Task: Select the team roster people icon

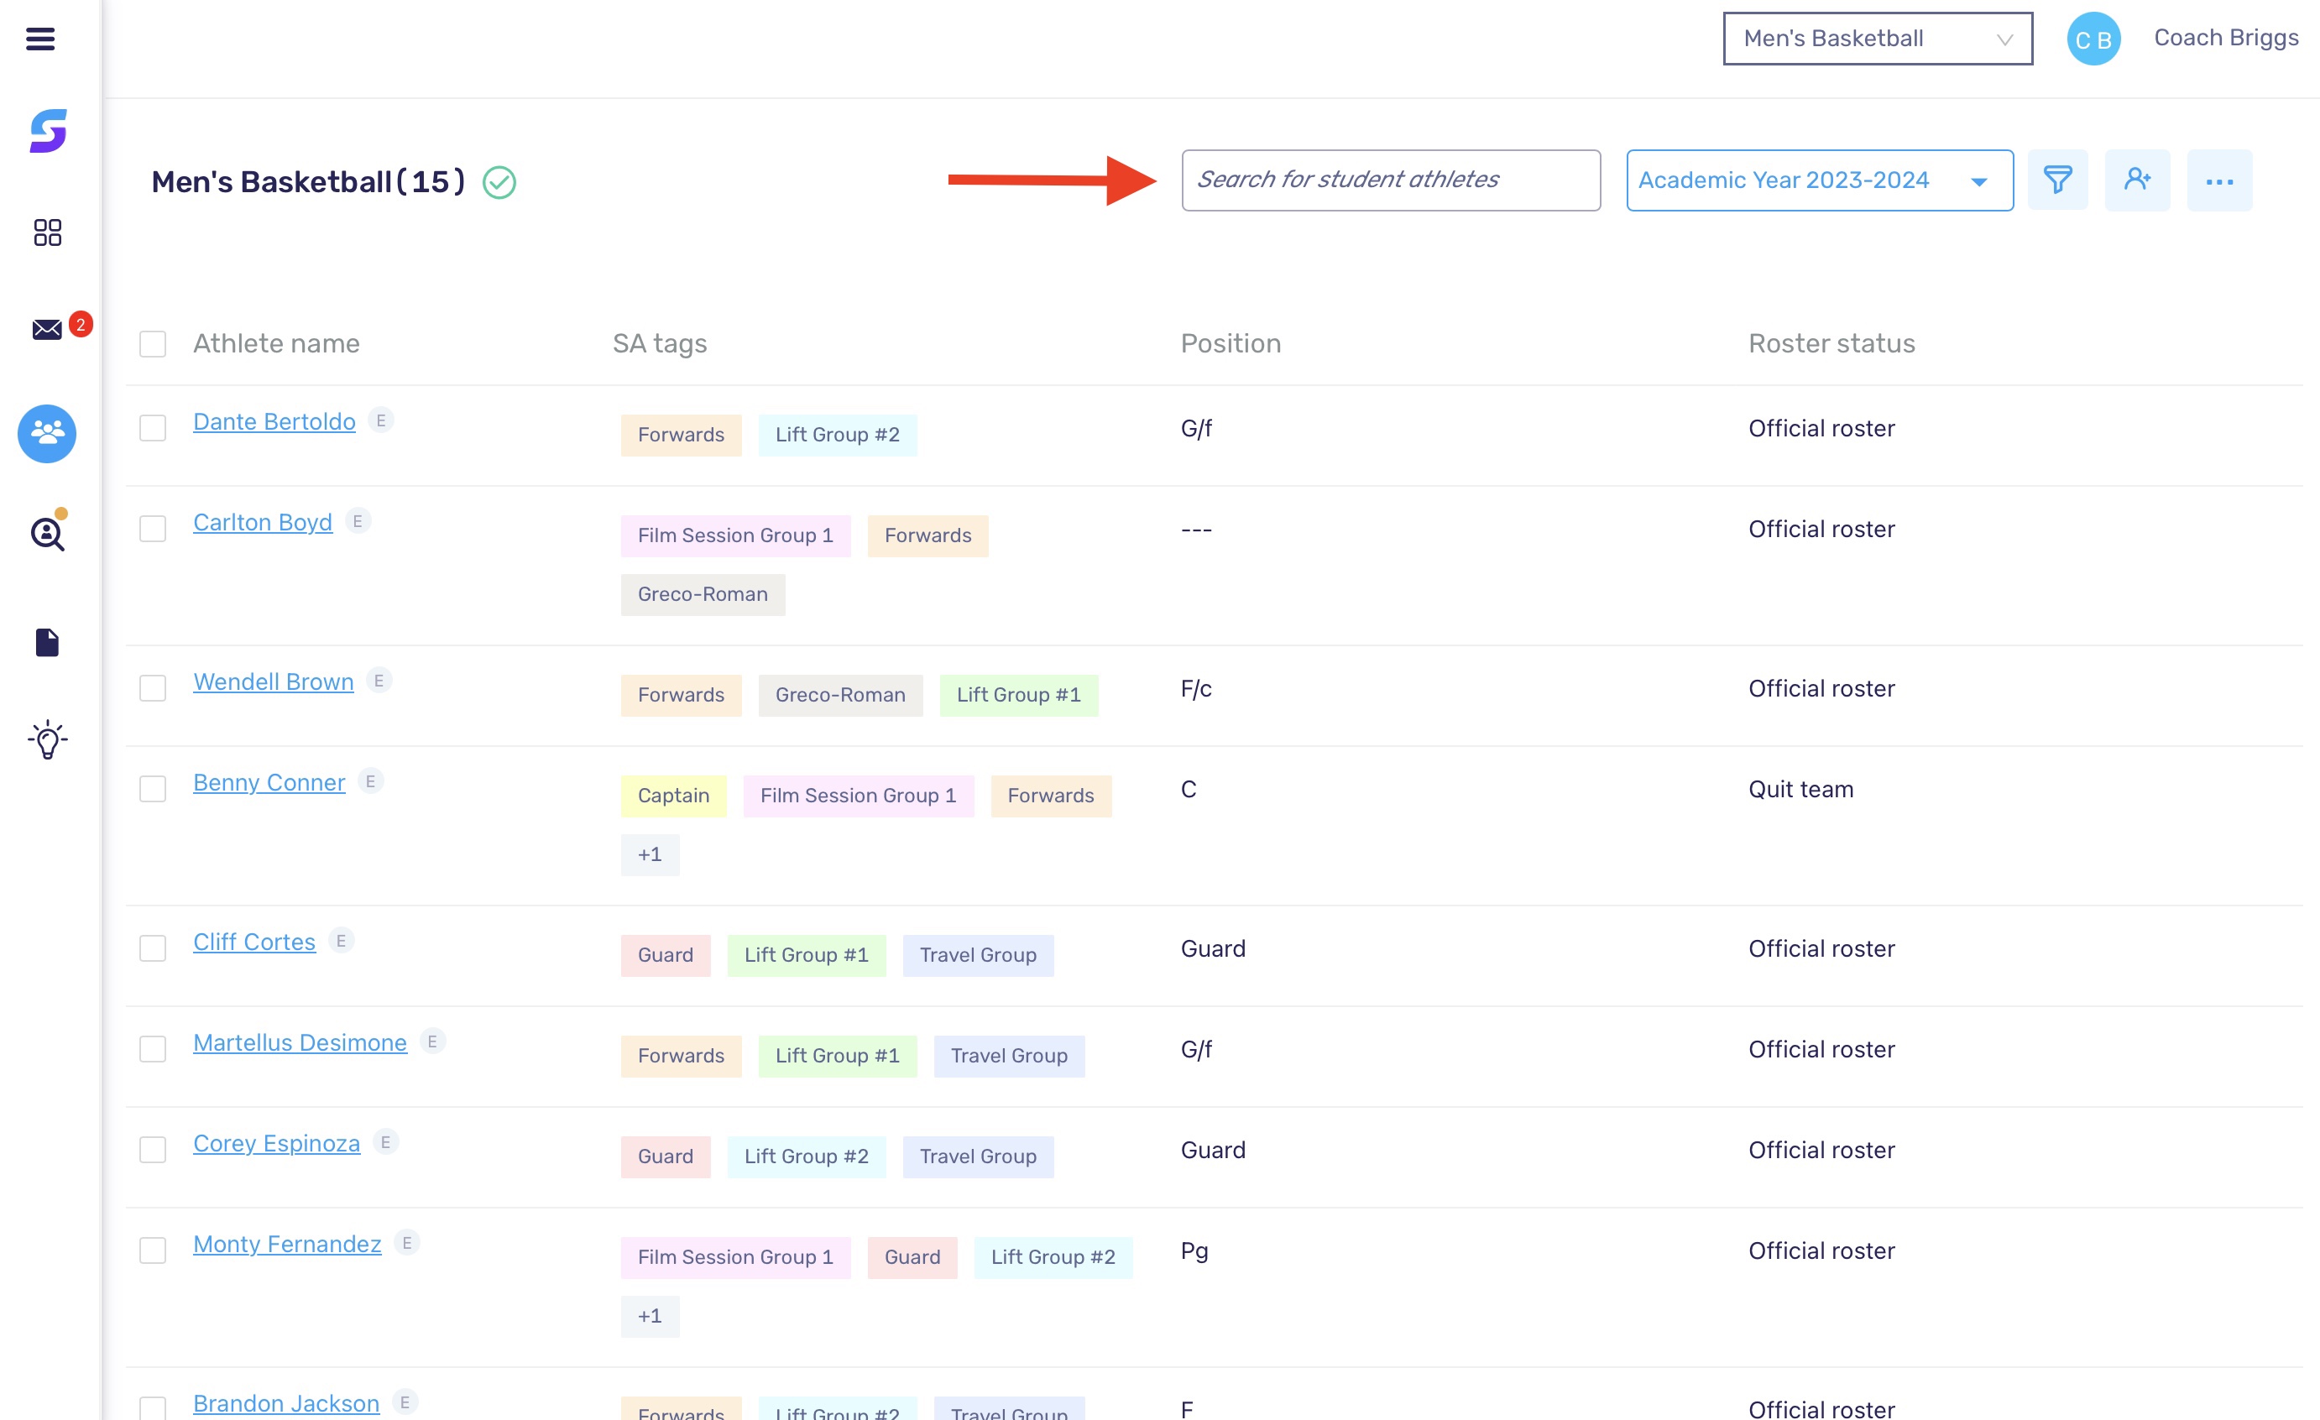Action: tap(46, 434)
